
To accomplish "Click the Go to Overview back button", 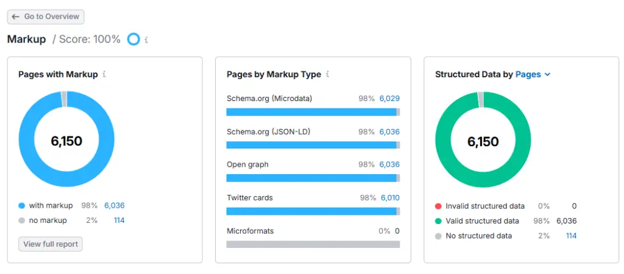I will click(46, 17).
